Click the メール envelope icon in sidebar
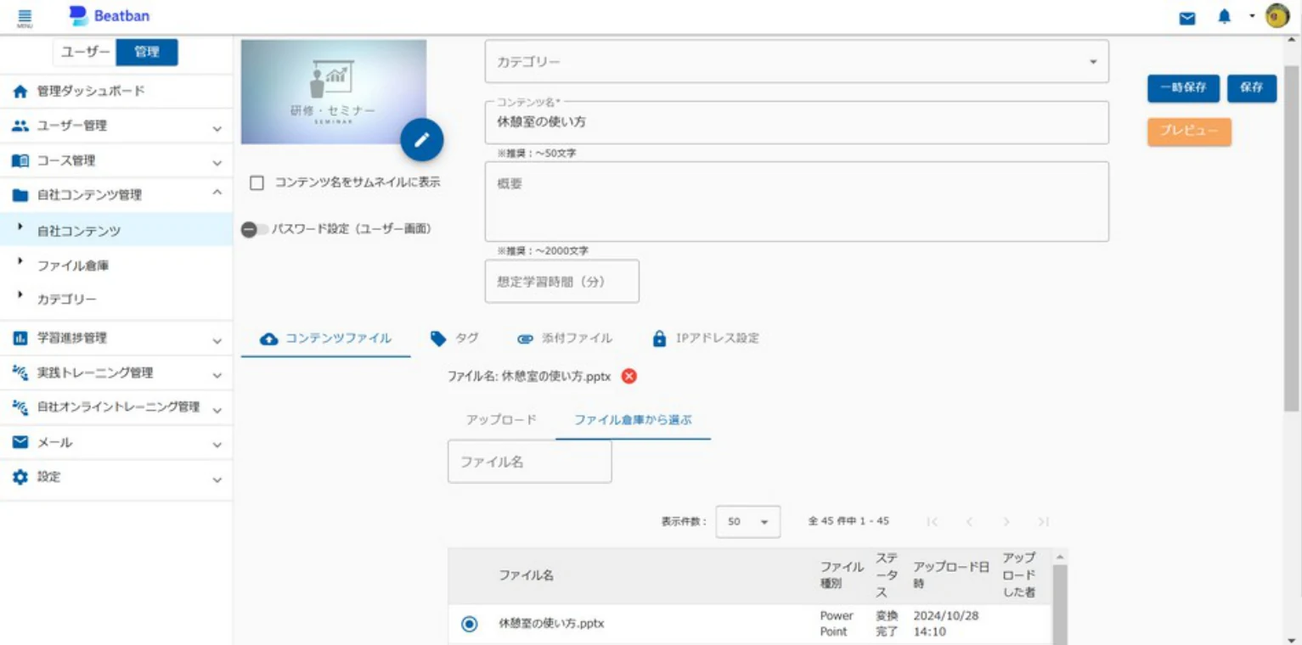This screenshot has height=645, width=1302. coord(21,442)
